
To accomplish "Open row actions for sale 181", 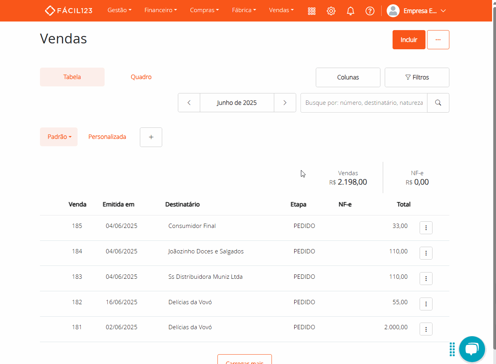I will (x=426, y=329).
